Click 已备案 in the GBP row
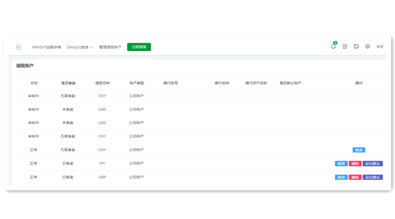The image size is (395, 219). coord(68,177)
